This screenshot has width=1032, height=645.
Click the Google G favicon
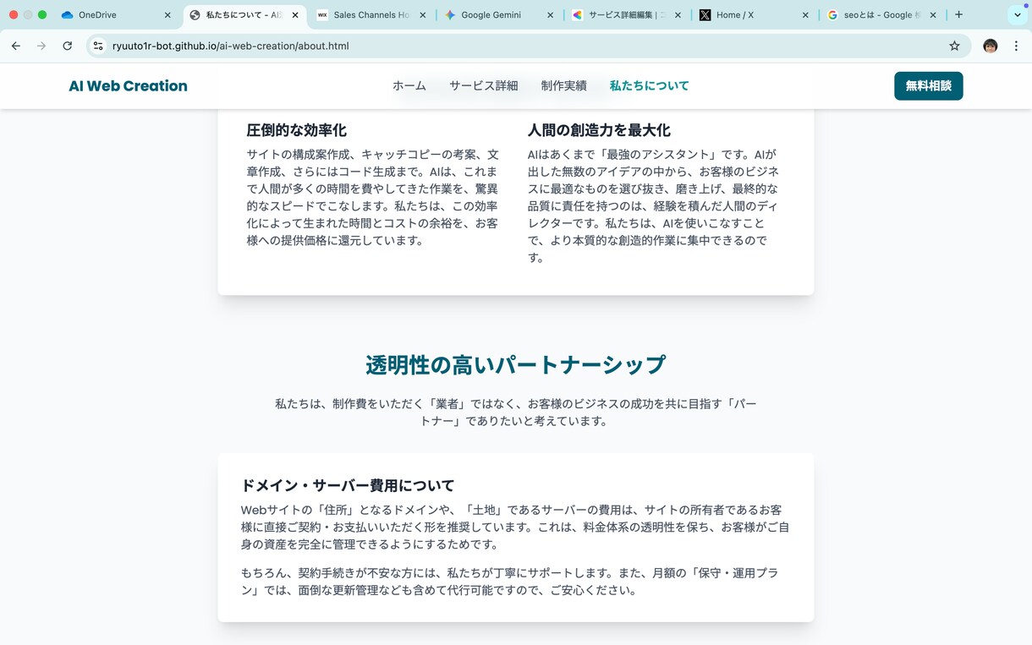[x=833, y=15]
